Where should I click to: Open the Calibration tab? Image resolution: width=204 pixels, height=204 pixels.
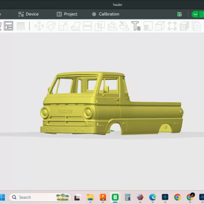(x=106, y=14)
